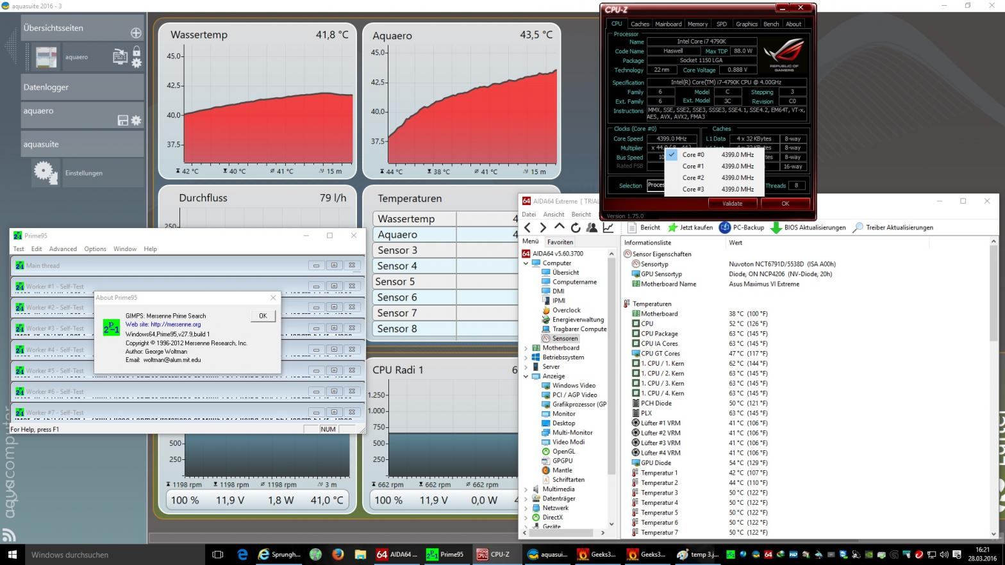This screenshot has height=565, width=1005.
Task: Switch to Favoriten tab in AIDA64
Action: click(x=560, y=242)
